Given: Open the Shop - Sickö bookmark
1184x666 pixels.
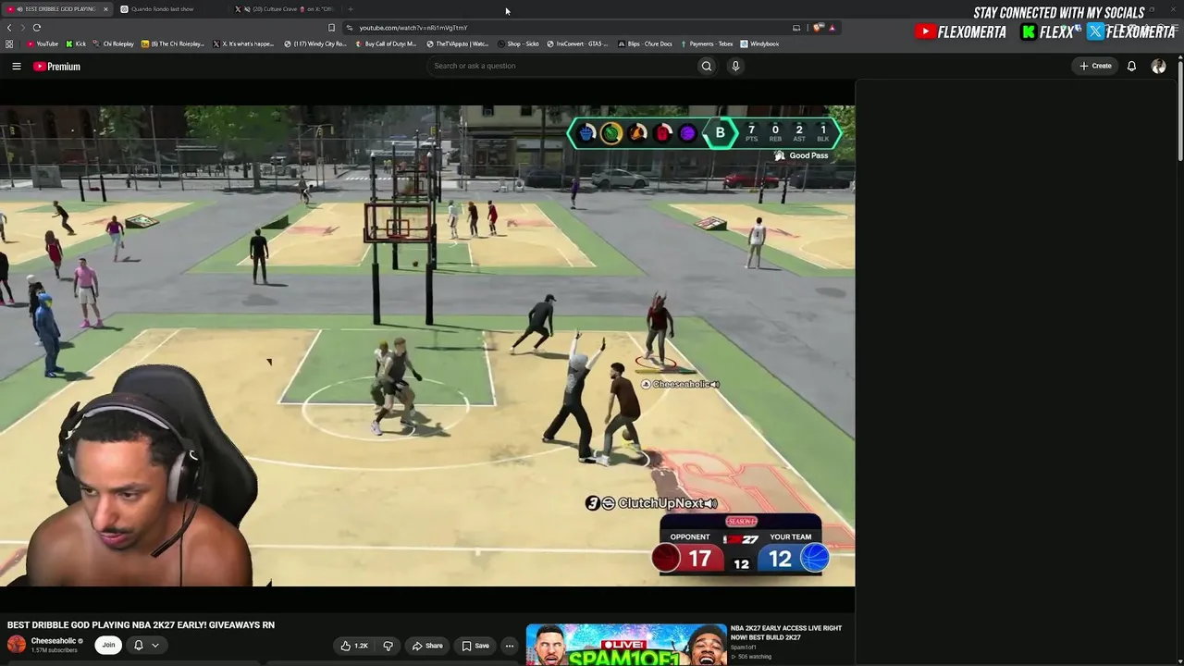Looking at the screenshot, I should click(x=519, y=43).
